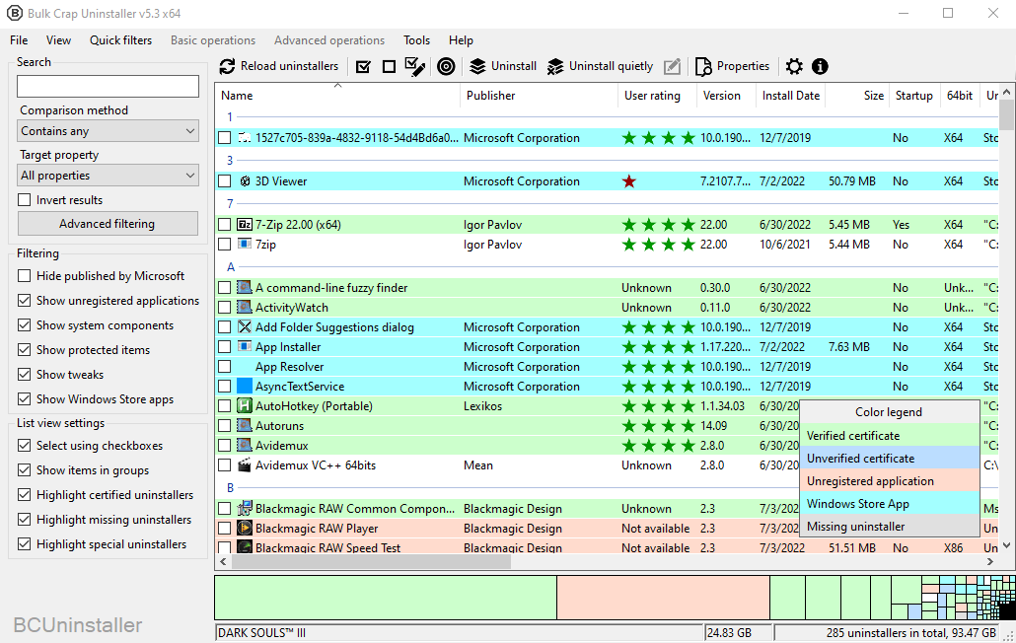Screen dimensions: 1016x643
Task: Toggle the Invert results checkbox
Action: coord(25,200)
